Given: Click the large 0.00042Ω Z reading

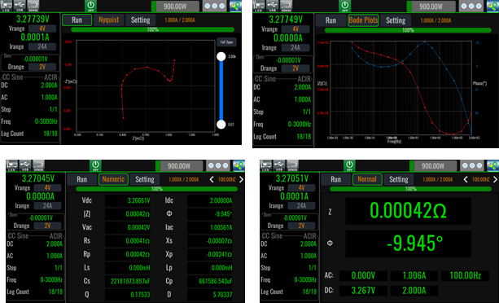Looking at the screenshot, I should coord(408,211).
